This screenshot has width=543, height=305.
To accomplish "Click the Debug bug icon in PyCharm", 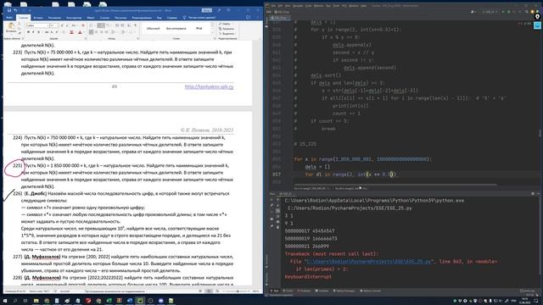I will [509, 12].
